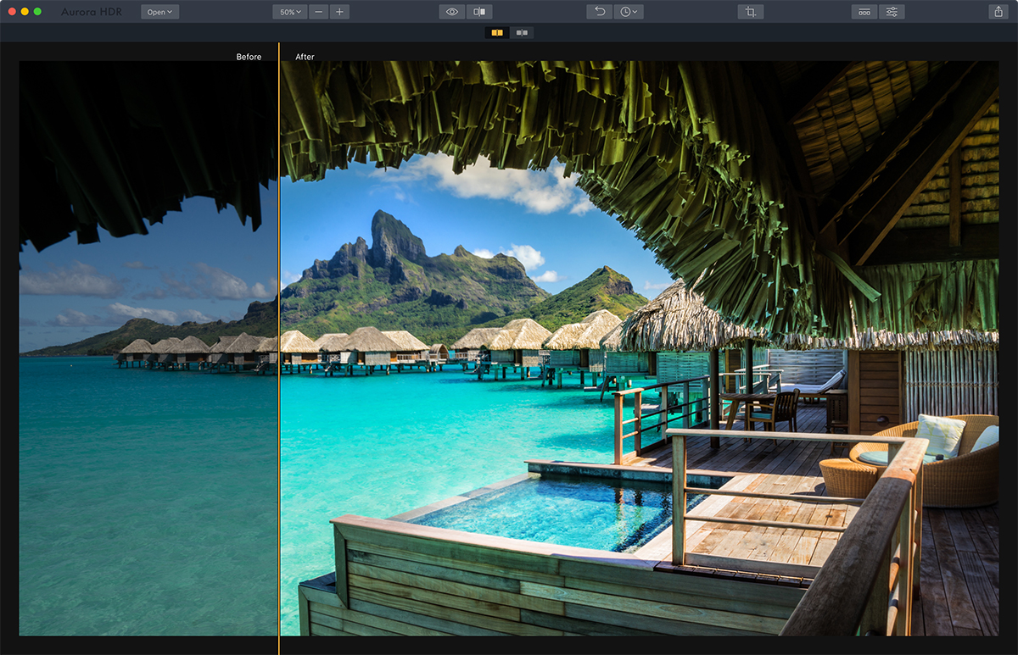Image resolution: width=1018 pixels, height=655 pixels.
Task: Expand the Open file dropdown
Action: coord(159,12)
